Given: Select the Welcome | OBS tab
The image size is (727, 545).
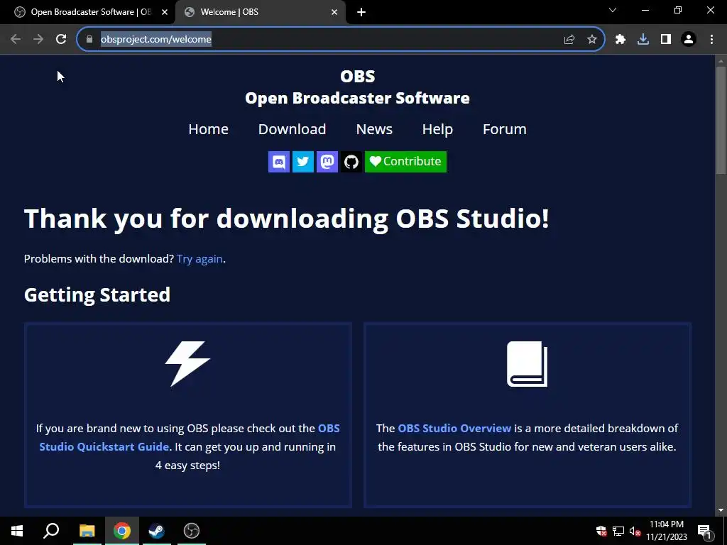Looking at the screenshot, I should [x=260, y=12].
